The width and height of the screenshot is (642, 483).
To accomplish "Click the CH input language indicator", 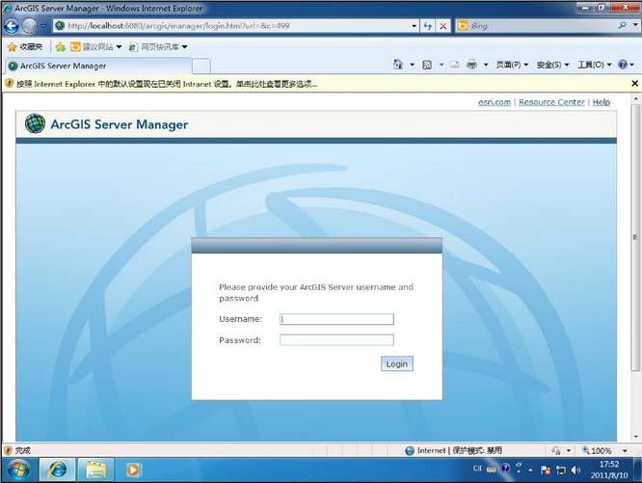I will 477,469.
